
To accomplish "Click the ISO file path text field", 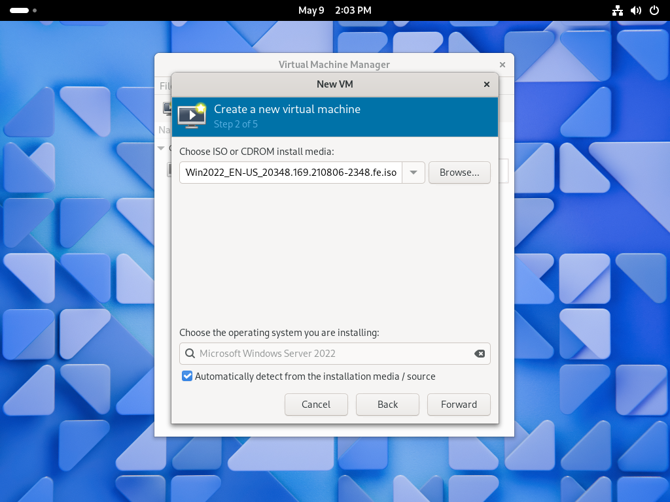I will (x=291, y=173).
